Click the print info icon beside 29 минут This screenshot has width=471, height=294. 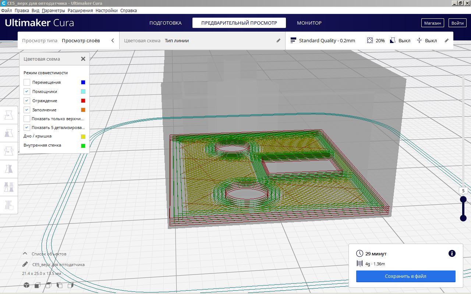tap(452, 254)
